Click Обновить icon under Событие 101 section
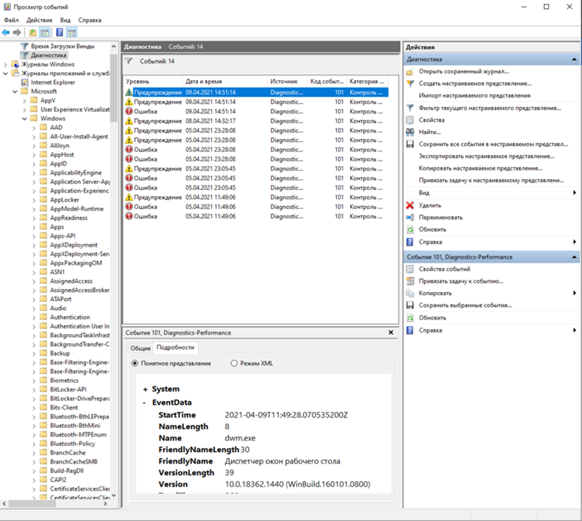 [410, 318]
